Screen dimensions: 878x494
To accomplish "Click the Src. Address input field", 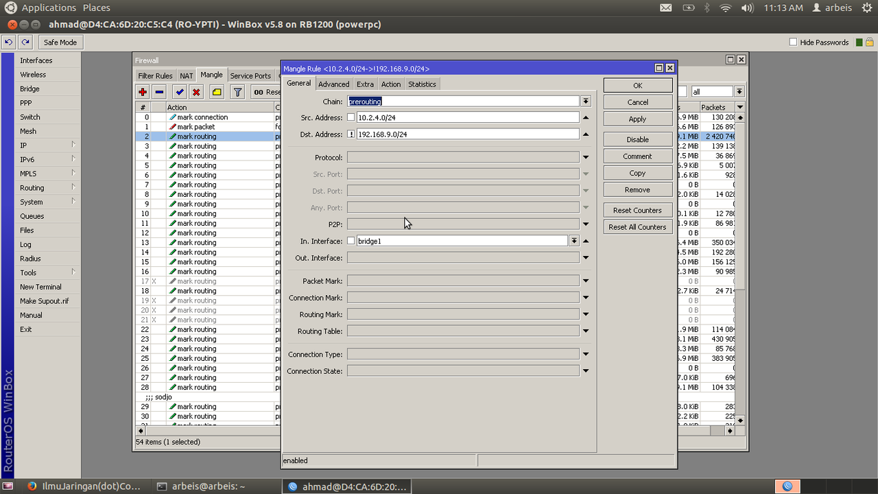I will pyautogui.click(x=467, y=117).
